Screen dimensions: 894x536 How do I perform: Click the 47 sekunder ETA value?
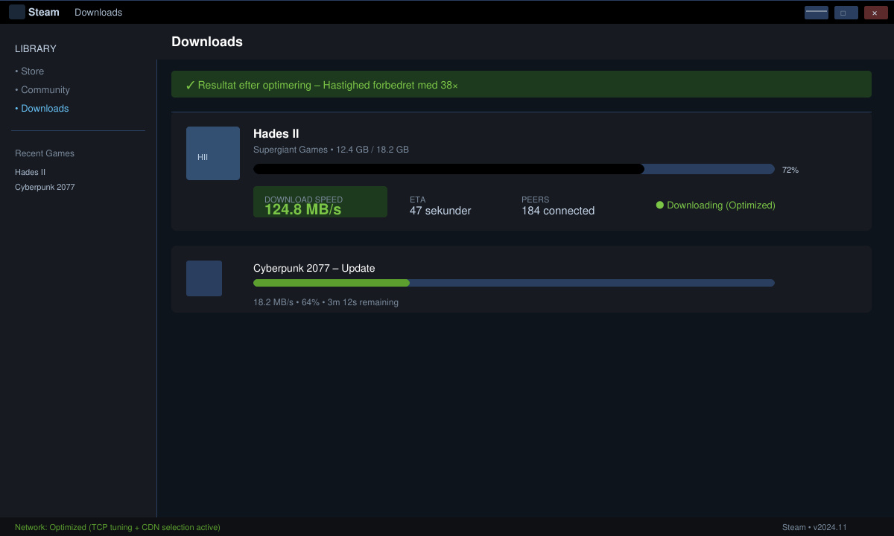pyautogui.click(x=440, y=211)
